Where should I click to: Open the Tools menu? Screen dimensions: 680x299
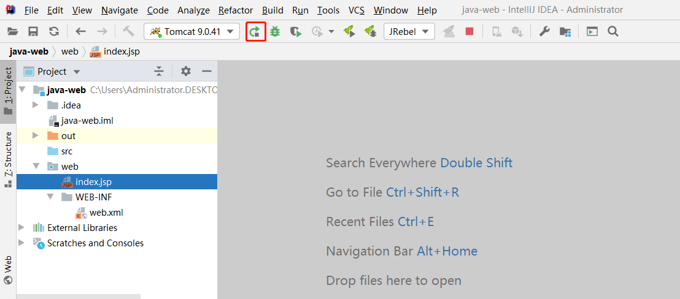coord(328,10)
